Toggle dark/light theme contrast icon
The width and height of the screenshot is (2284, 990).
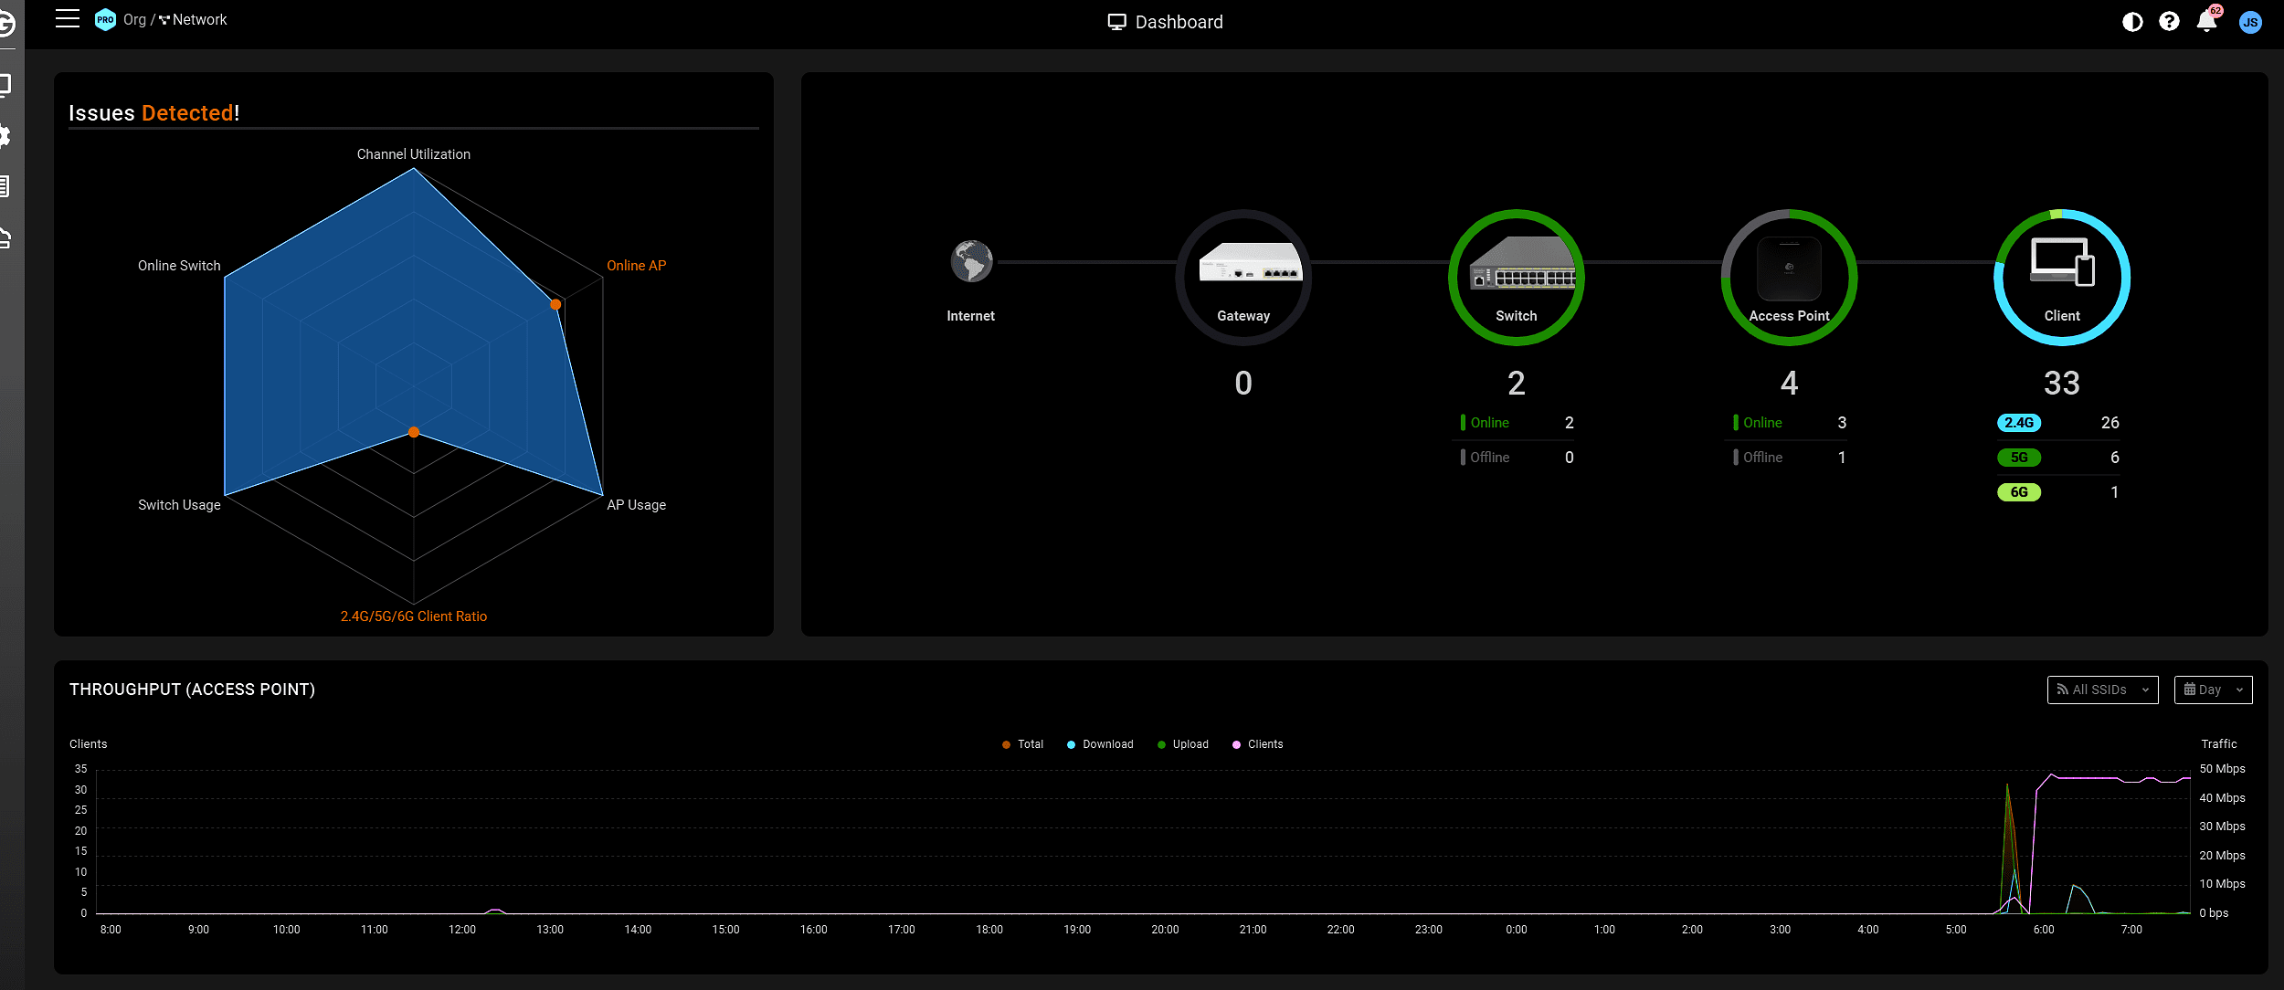[2132, 22]
